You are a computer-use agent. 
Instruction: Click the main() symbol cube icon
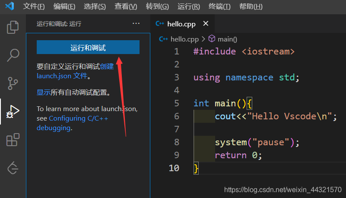click(212, 38)
